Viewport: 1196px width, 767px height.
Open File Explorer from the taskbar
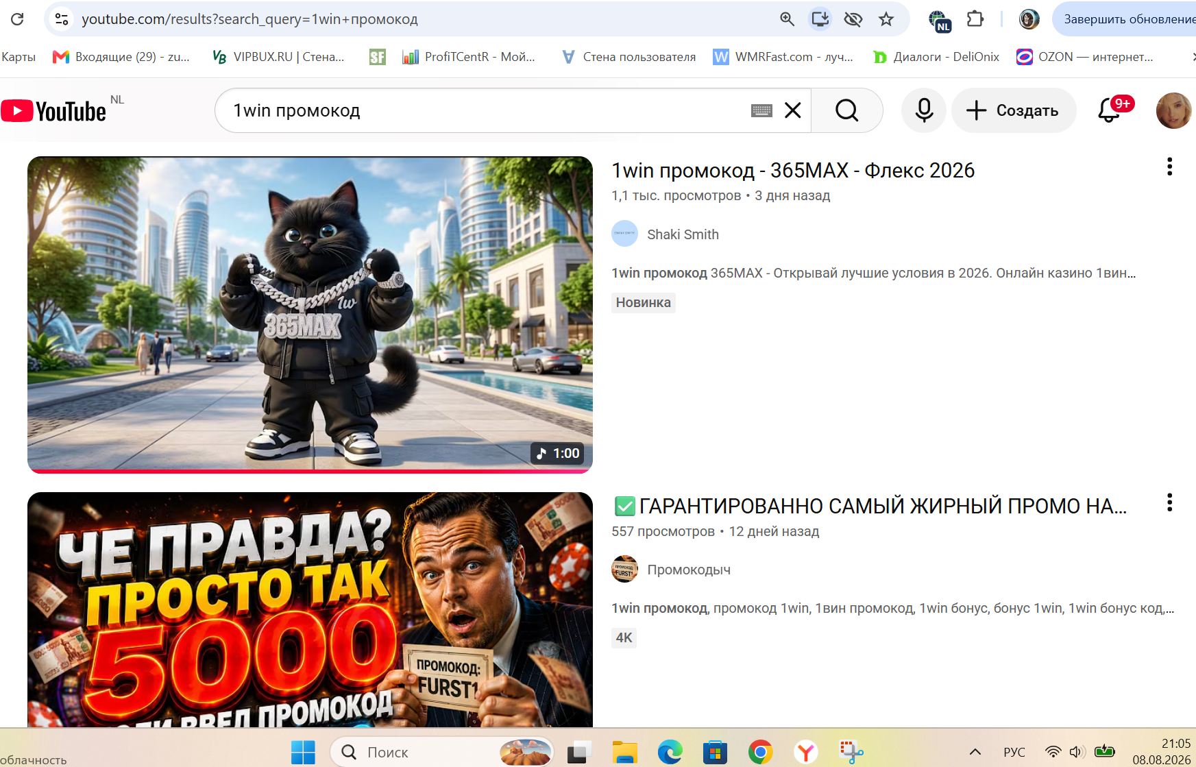624,752
